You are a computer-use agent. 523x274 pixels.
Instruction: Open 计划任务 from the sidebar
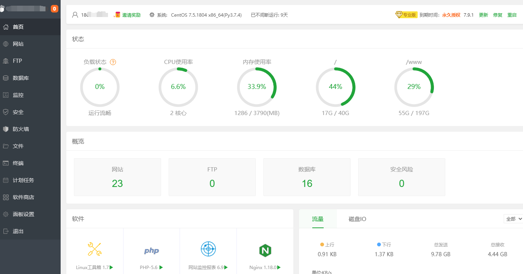[23, 180]
